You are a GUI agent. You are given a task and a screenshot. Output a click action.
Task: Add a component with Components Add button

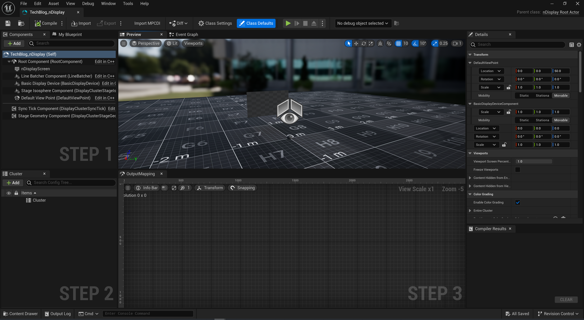pos(14,43)
